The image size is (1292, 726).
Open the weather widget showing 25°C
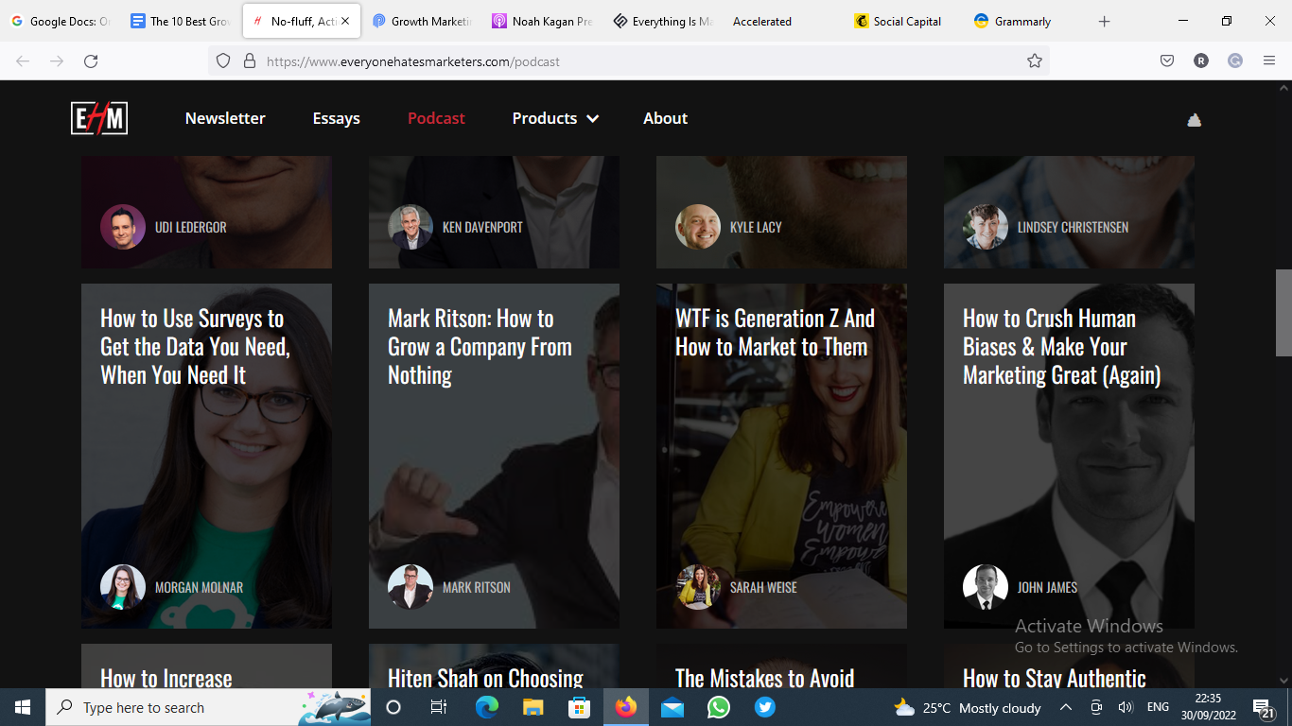point(967,707)
